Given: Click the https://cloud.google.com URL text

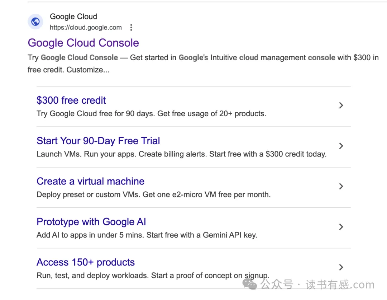Looking at the screenshot, I should (86, 27).
